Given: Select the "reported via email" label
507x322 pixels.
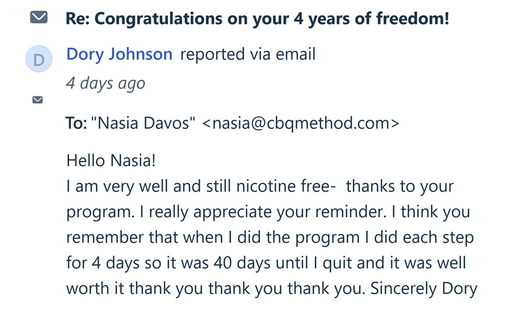Looking at the screenshot, I should point(248,54).
